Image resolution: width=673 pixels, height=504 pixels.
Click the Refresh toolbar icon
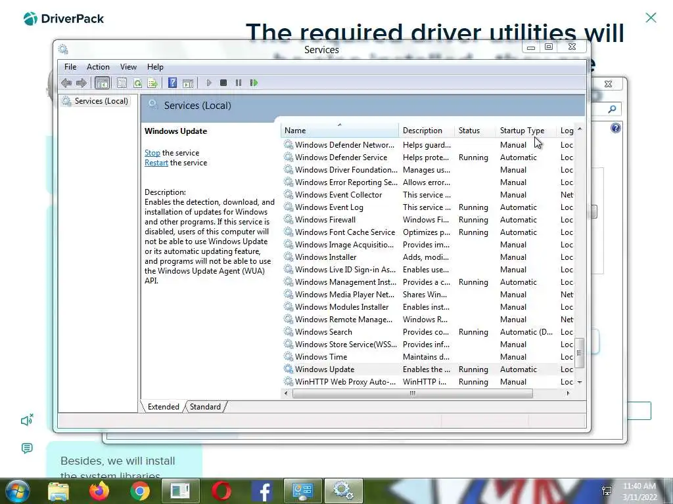click(137, 83)
